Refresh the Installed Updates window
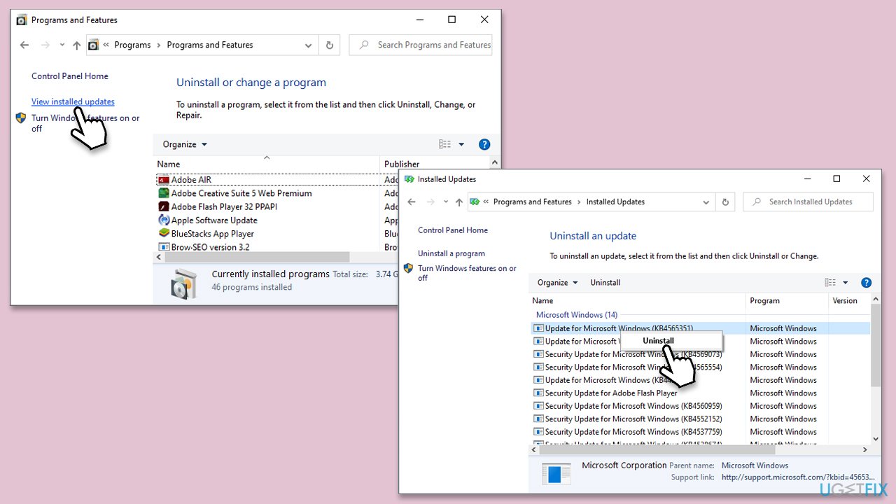Image resolution: width=896 pixels, height=504 pixels. (725, 202)
